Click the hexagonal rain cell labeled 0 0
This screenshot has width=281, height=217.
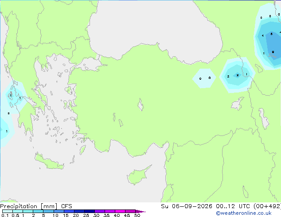tap(204, 78)
